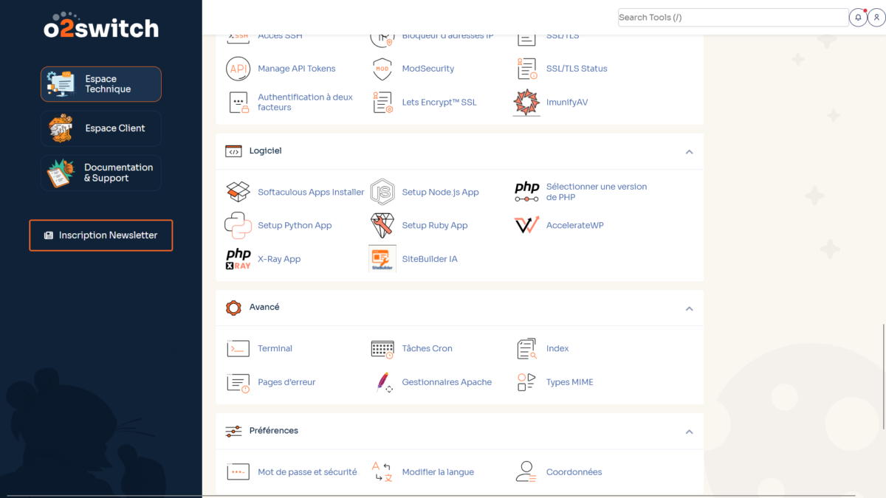The width and height of the screenshot is (886, 498).
Task: Click the Index icon
Action: point(526,349)
